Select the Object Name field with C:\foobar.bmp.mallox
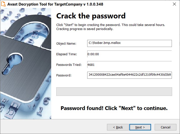The height and width of the screenshot is (134, 180). click(129, 43)
